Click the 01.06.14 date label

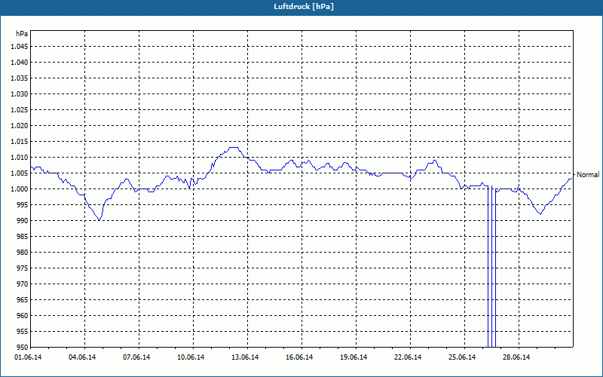(28, 357)
